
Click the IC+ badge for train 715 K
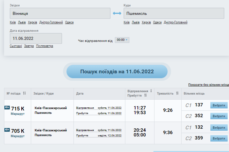pyautogui.click(x=7, y=108)
